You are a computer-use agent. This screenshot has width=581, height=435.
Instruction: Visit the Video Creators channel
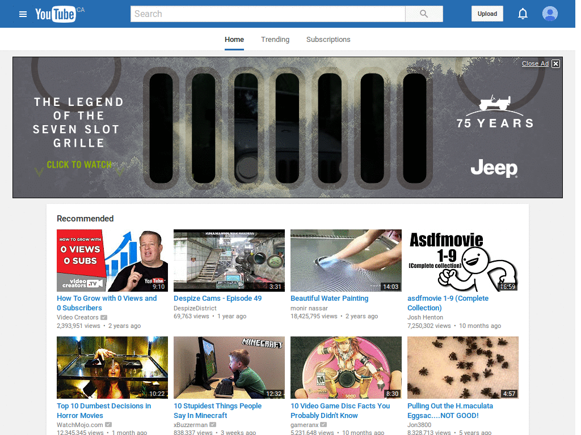(77, 317)
